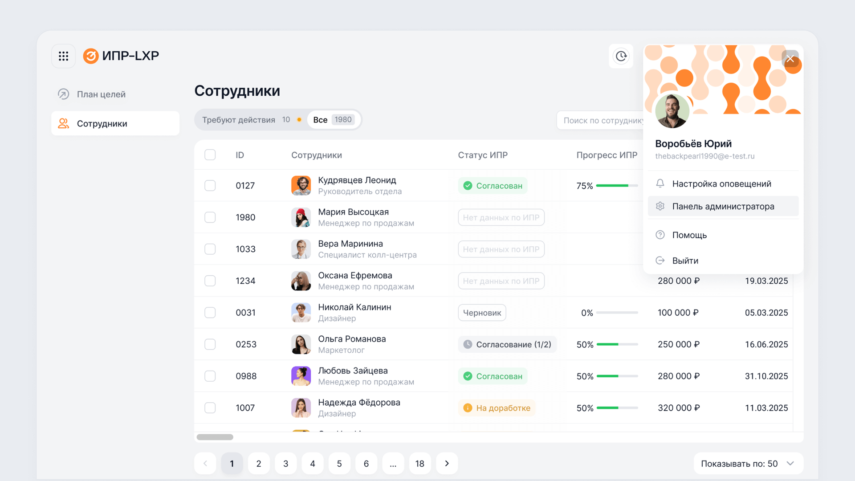Go to page 2

pos(259,464)
